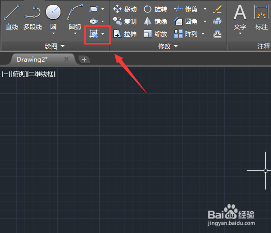Open the Top view (俯视) control

(19, 74)
